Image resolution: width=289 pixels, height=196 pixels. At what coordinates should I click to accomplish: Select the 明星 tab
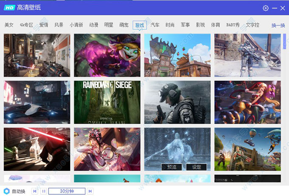click(x=109, y=25)
